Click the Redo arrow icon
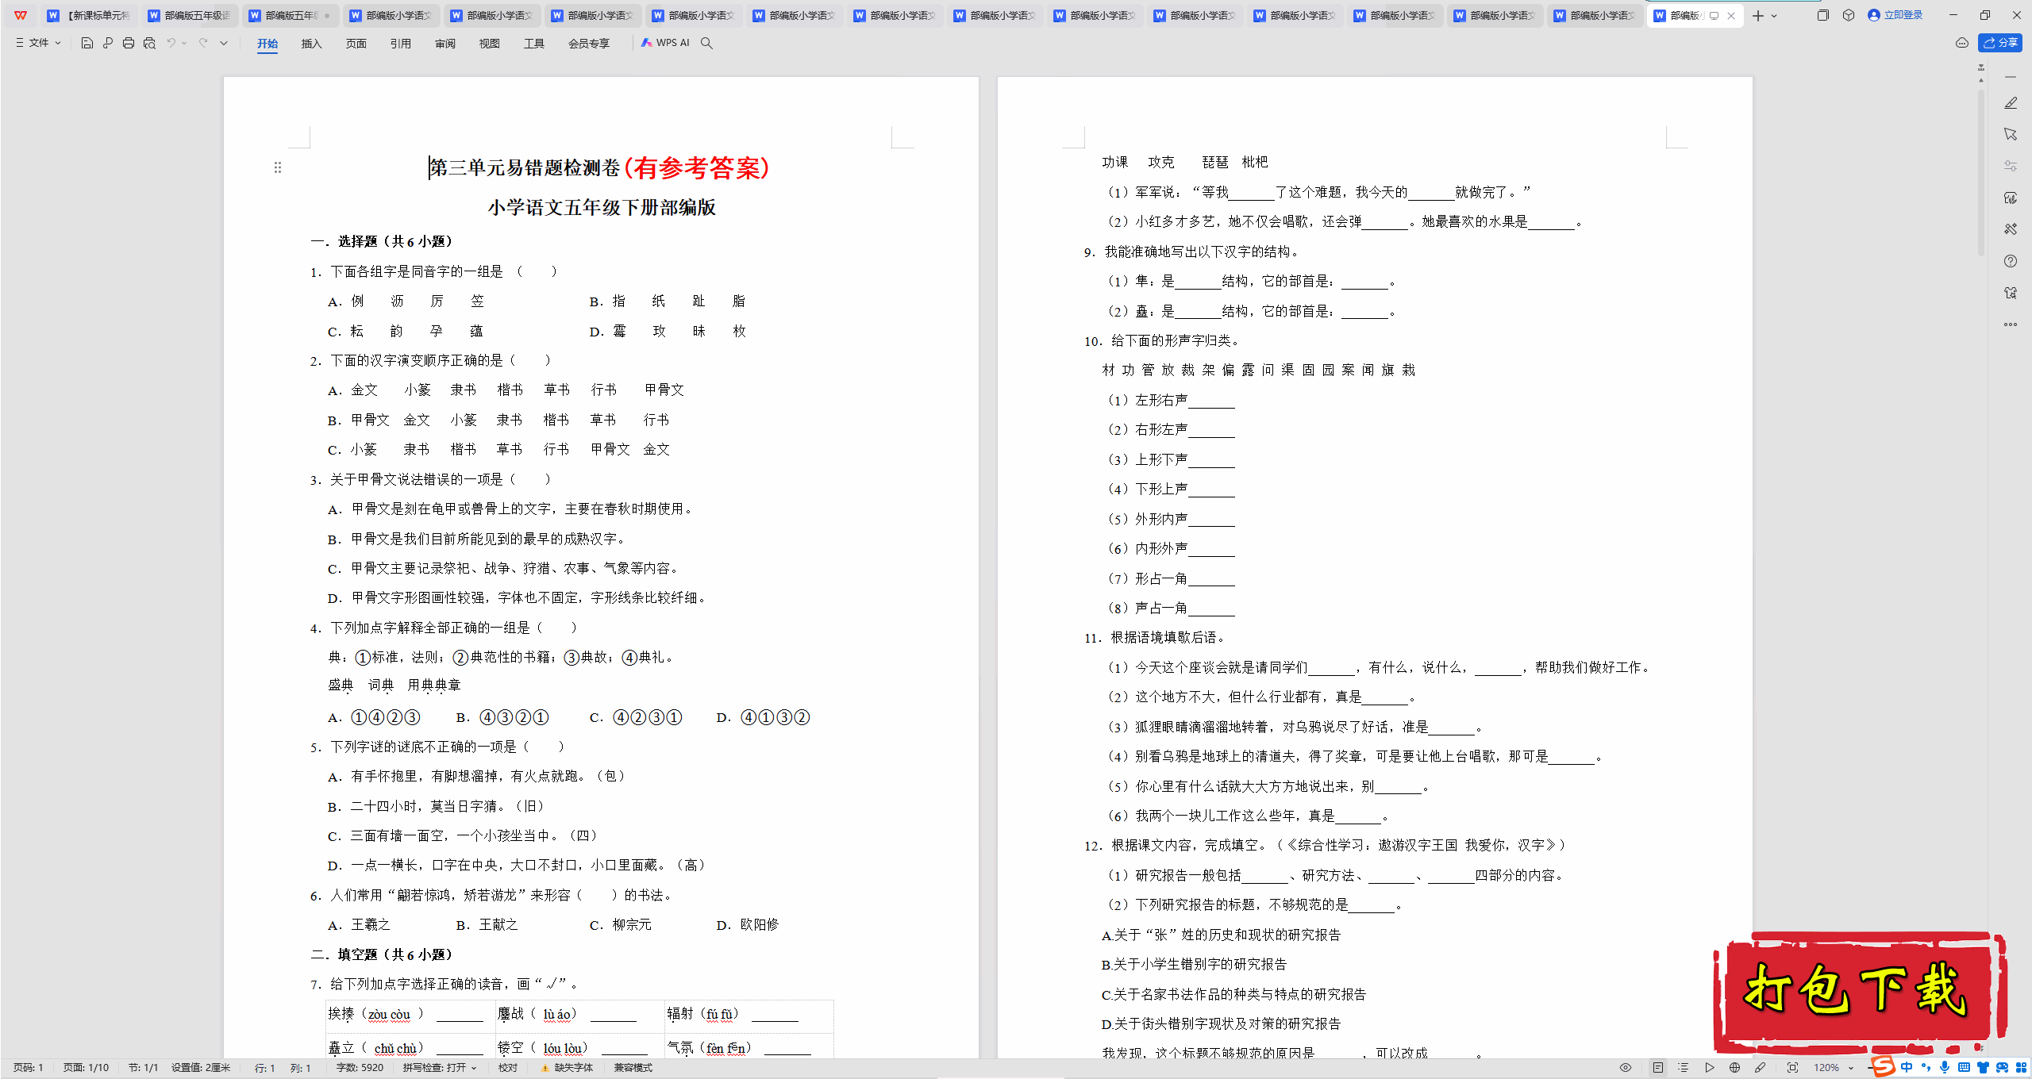2032x1079 pixels. coord(203,43)
